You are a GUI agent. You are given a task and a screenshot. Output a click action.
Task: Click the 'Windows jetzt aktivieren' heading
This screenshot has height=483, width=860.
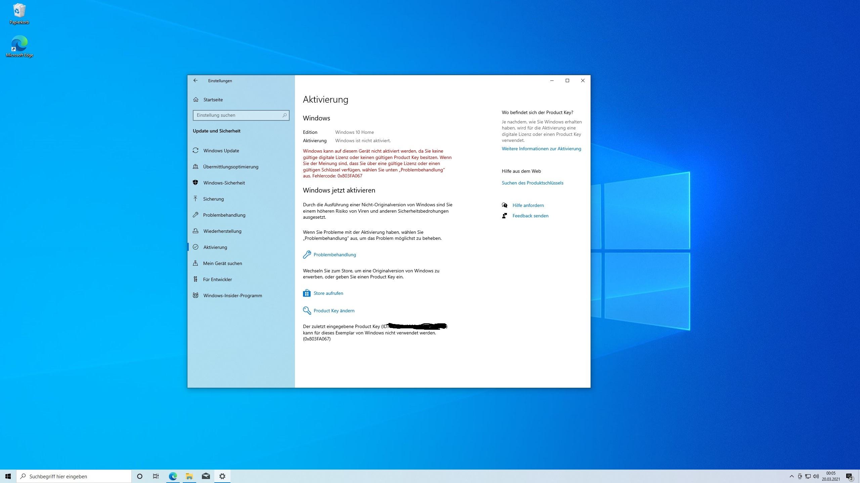(x=339, y=190)
